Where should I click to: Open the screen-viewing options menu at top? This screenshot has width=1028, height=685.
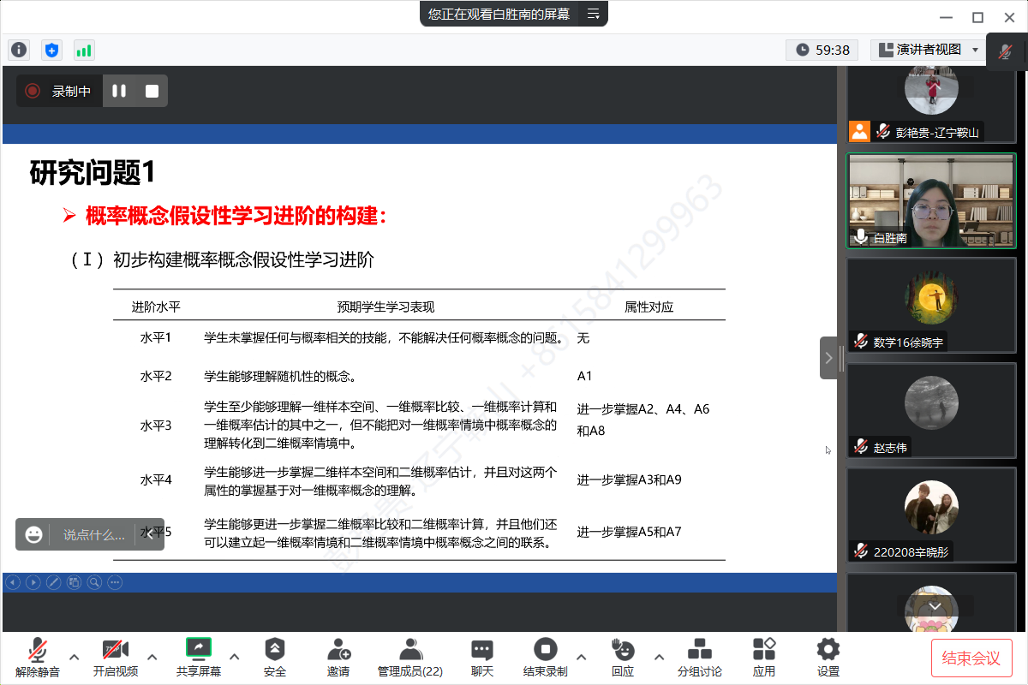593,14
